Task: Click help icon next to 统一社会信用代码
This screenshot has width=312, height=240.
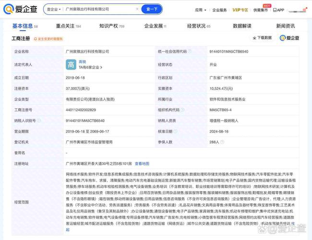Action: [x=190, y=51]
